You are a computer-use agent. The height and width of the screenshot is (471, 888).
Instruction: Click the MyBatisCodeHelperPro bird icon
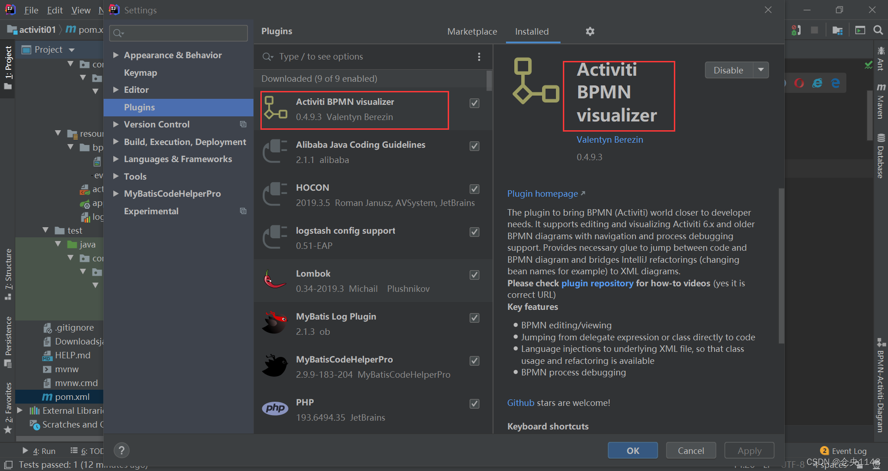(x=275, y=365)
